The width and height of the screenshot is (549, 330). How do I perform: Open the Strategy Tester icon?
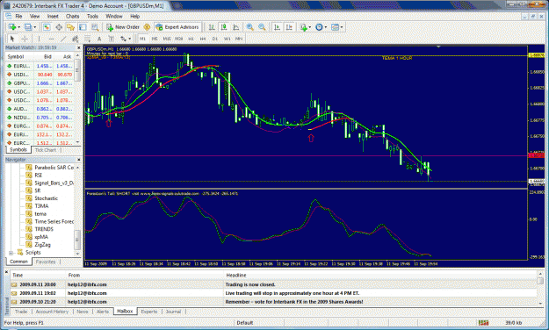95,27
